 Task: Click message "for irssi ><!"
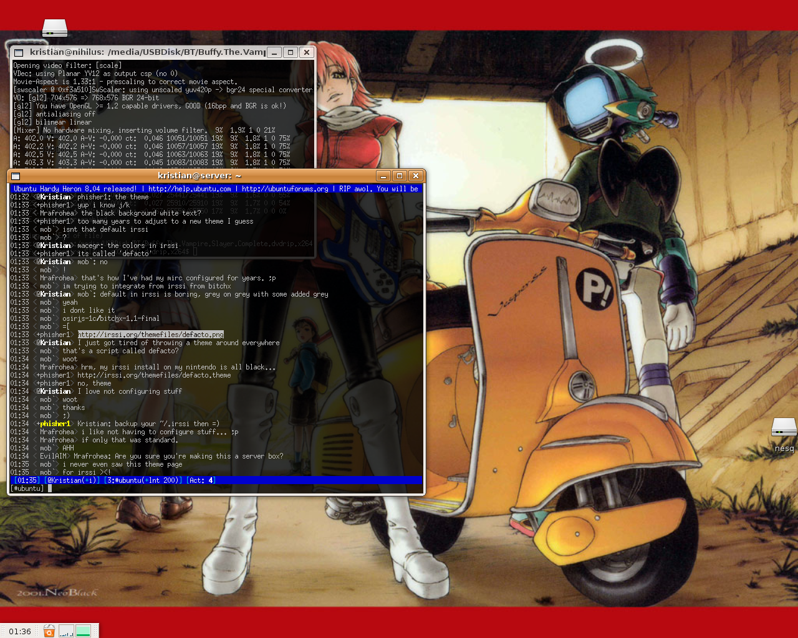pyautogui.click(x=87, y=472)
